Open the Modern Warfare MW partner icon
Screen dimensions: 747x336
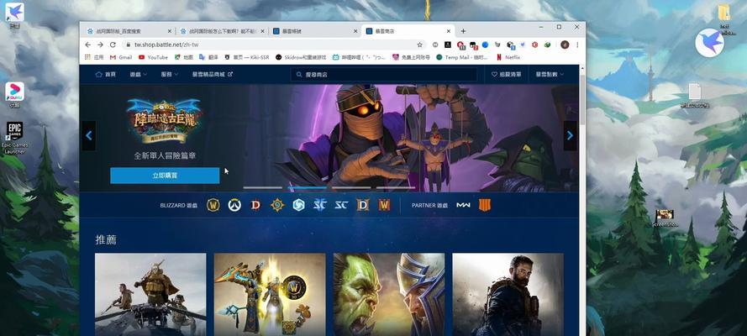463,205
